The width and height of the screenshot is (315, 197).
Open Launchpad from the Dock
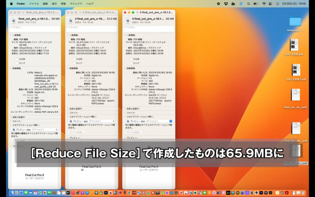pyautogui.click(x=16, y=193)
